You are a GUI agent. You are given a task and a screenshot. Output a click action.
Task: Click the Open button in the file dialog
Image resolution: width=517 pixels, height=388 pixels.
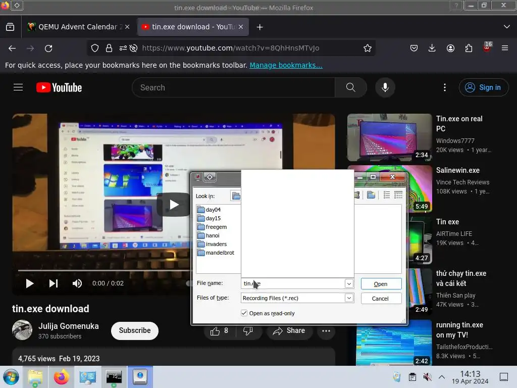coord(381,284)
